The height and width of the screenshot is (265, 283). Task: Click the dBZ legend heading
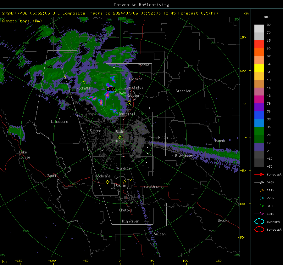tap(267, 17)
